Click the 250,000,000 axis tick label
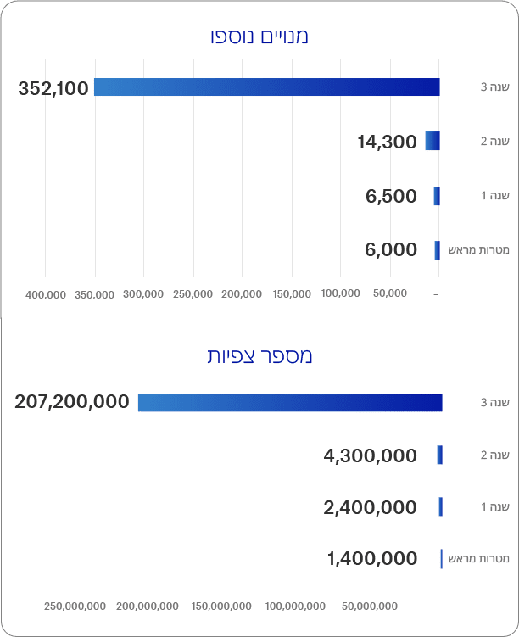This screenshot has width=519, height=637. tap(75, 606)
